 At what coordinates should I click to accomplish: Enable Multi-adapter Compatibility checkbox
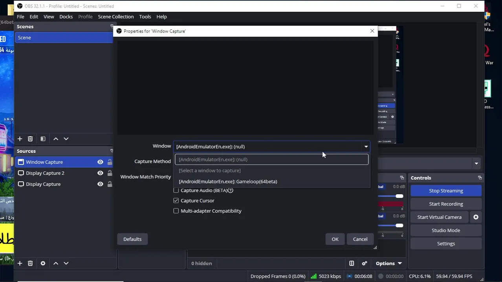(x=176, y=211)
